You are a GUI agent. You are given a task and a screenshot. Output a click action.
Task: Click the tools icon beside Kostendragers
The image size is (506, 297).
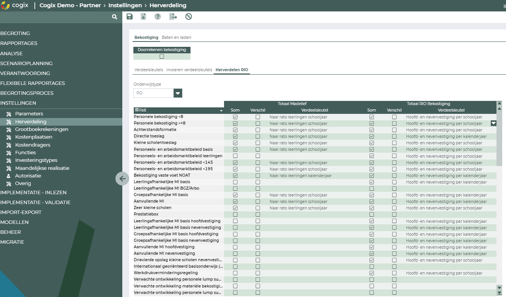[x=9, y=145]
